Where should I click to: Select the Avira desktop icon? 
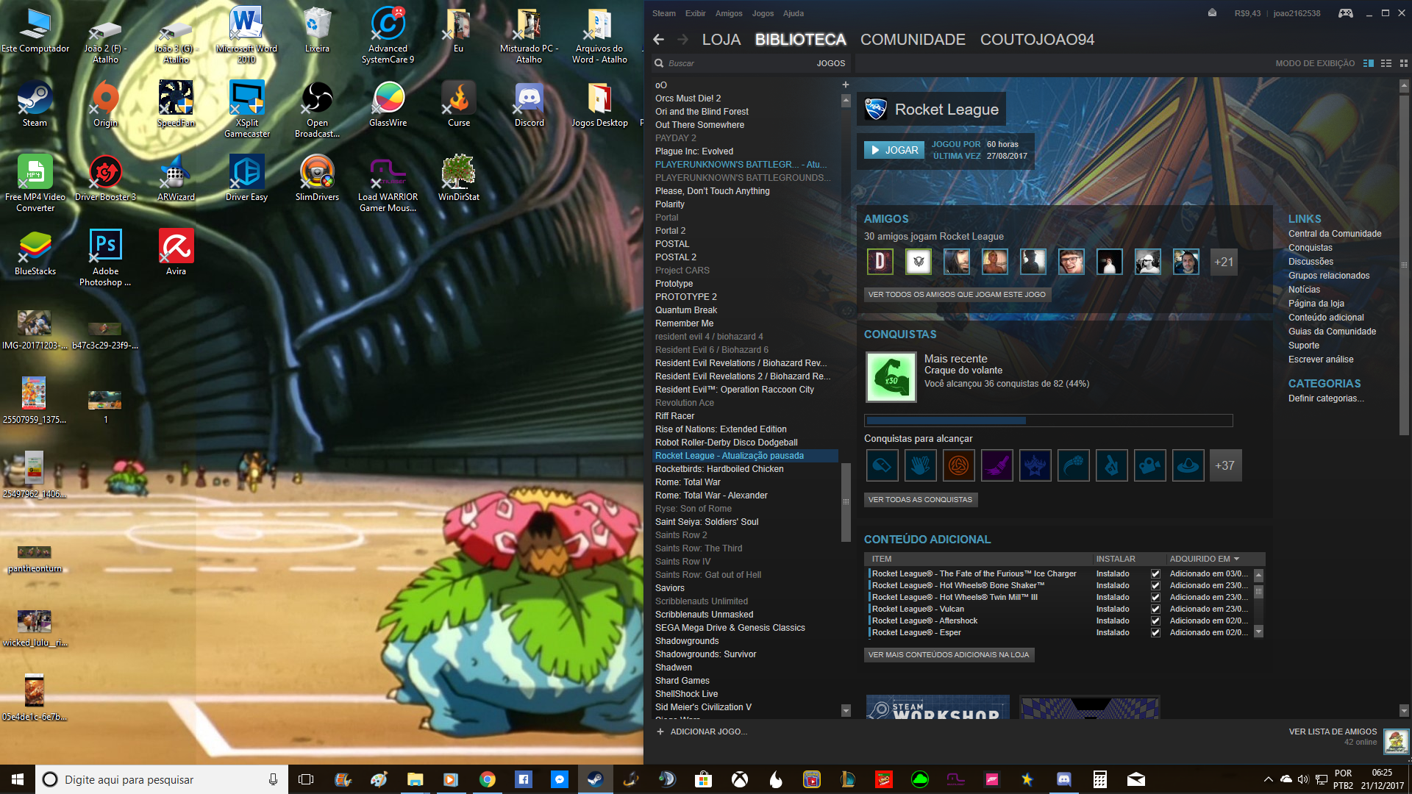click(x=176, y=253)
